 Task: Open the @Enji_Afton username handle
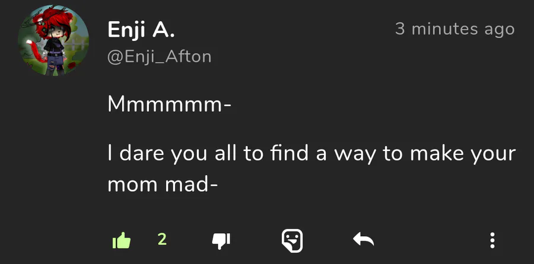[160, 57]
